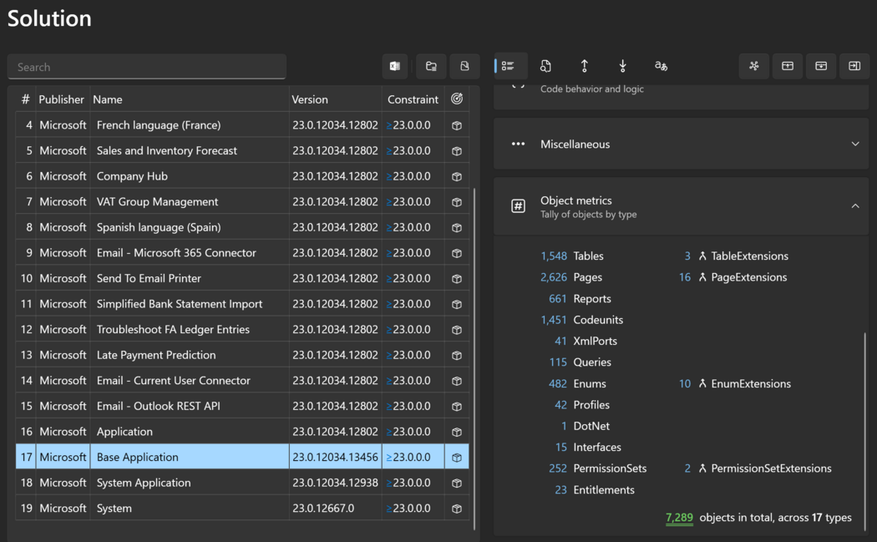Viewport: 877px width, 542px height.
Task: Click package icon for Company Hub row
Action: [457, 176]
